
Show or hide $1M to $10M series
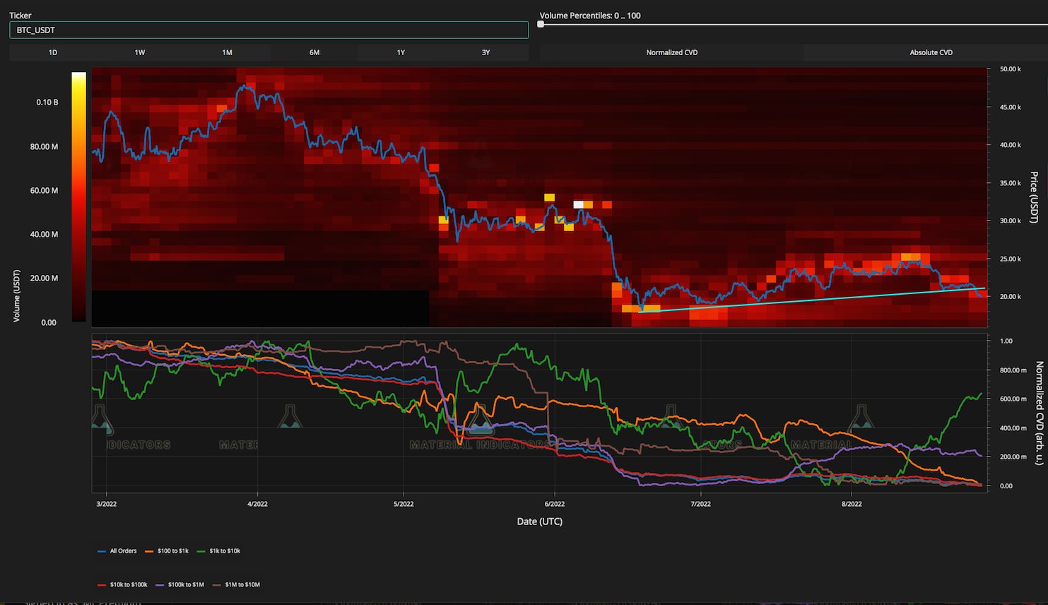(x=242, y=585)
